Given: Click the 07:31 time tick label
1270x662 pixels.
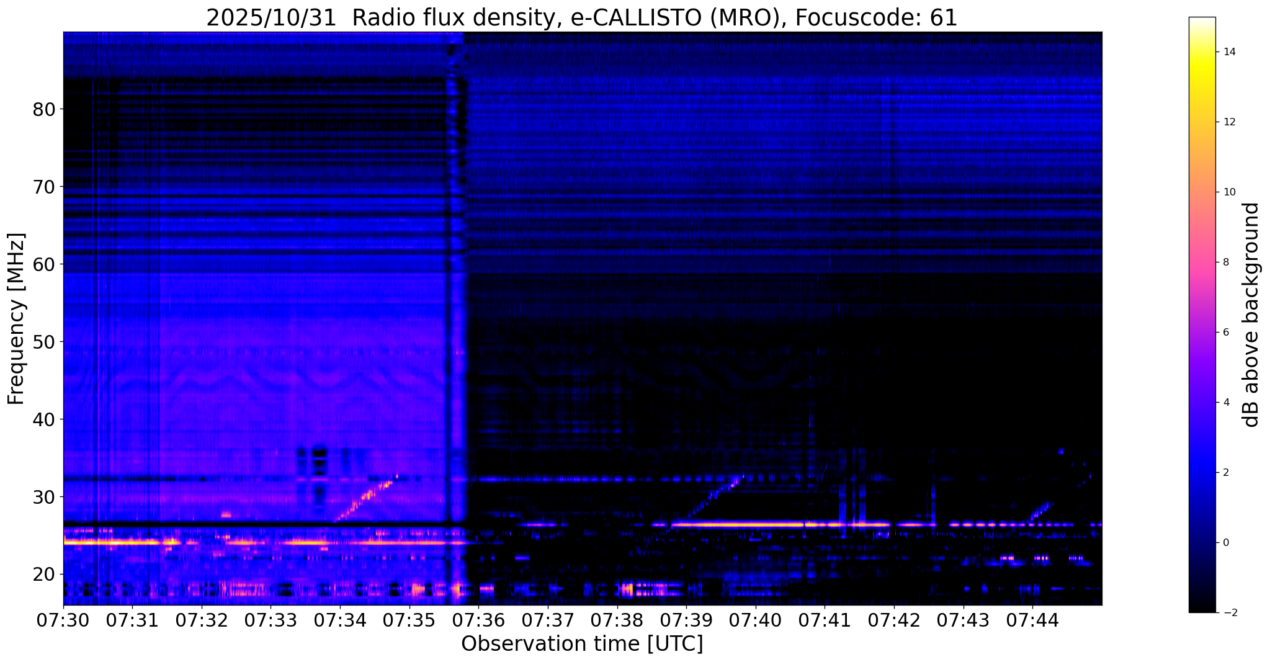Looking at the screenshot, I should tap(133, 620).
